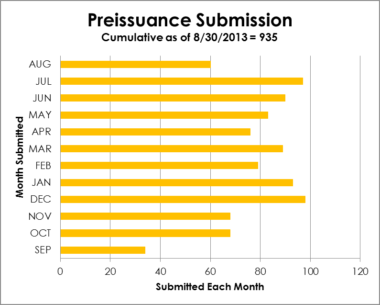Select the NOV data bar
380x305 pixels.
145,216
